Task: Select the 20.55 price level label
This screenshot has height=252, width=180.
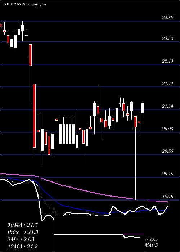Action: (x=168, y=151)
